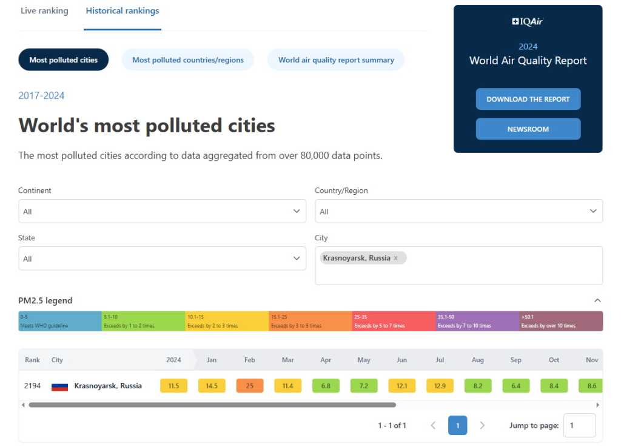Click the Jump to page input field

(579, 425)
